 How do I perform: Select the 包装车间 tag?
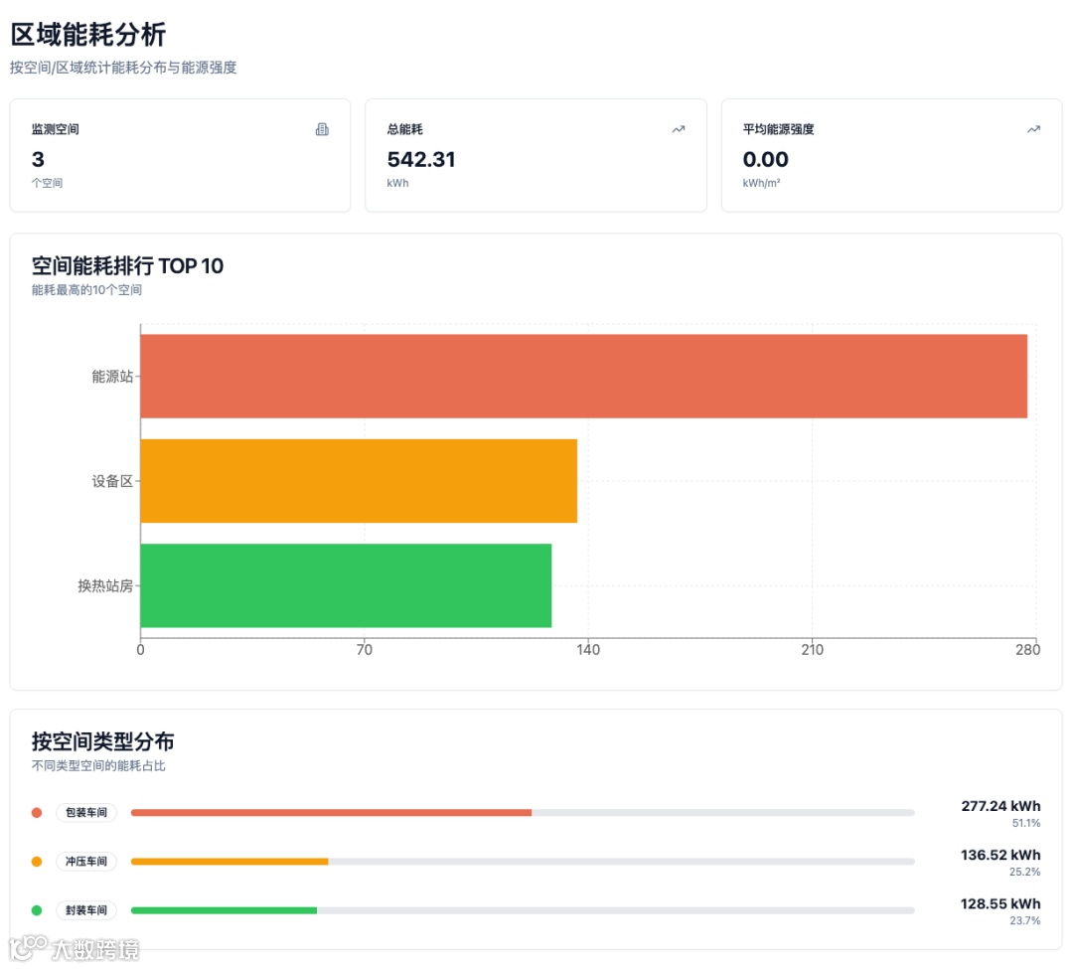pos(86,812)
